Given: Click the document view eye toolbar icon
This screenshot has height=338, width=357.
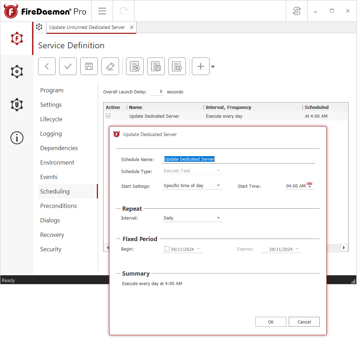Looking at the screenshot, I should (177, 66).
